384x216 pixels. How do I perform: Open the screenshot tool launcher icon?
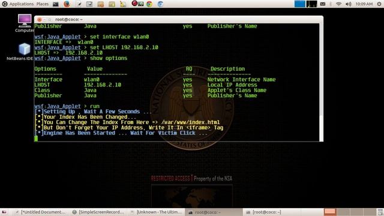89,4
